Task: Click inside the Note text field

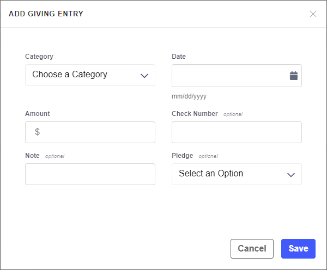Action: click(90, 174)
